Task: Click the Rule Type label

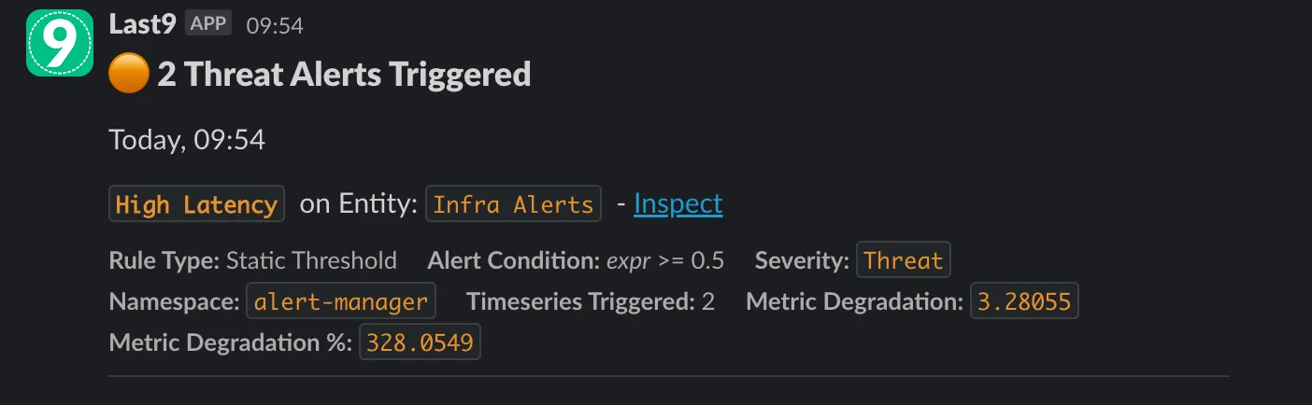Action: tap(164, 260)
